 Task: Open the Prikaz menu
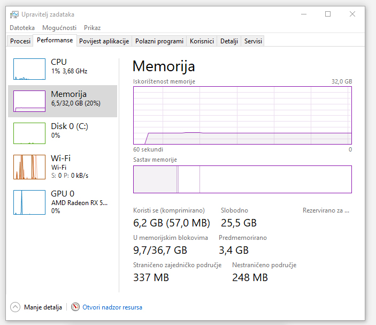pos(92,28)
